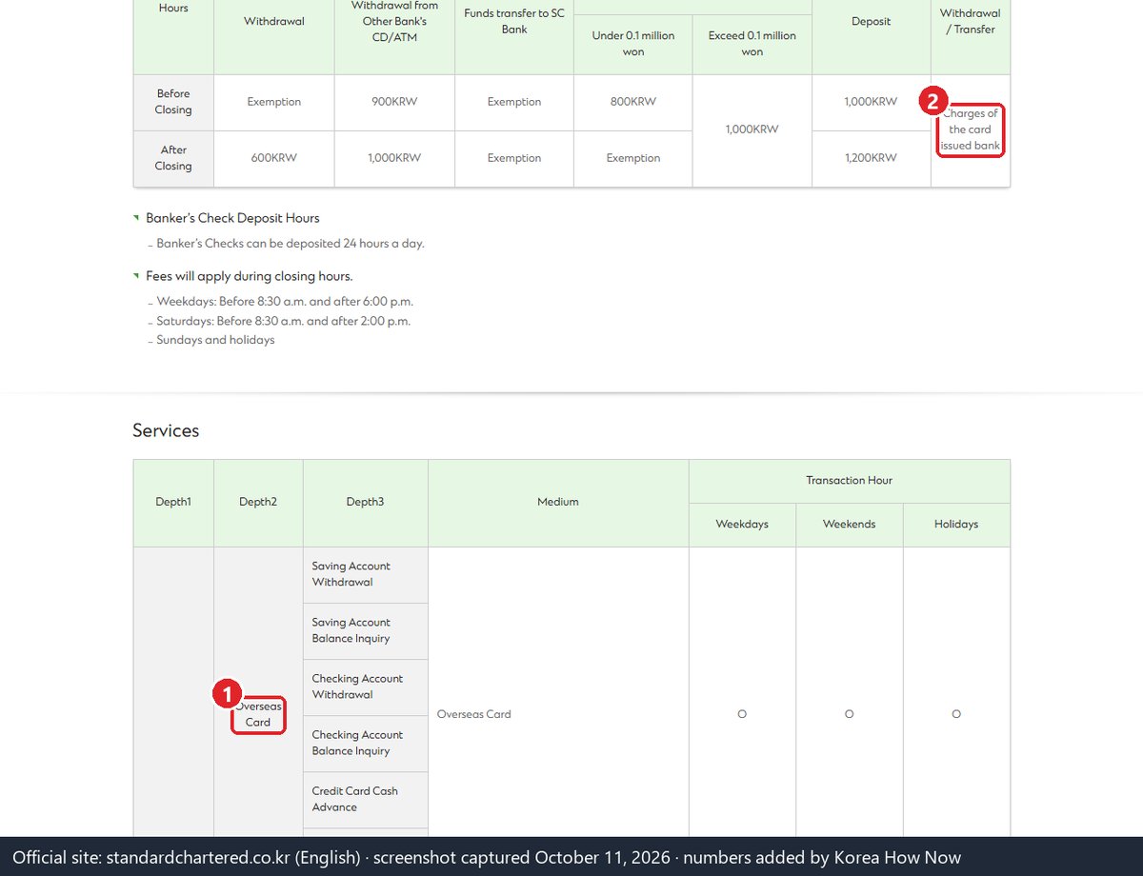The width and height of the screenshot is (1143, 876).
Task: Click 1,000KRW under Exceed 0.1 million won
Action: (752, 129)
